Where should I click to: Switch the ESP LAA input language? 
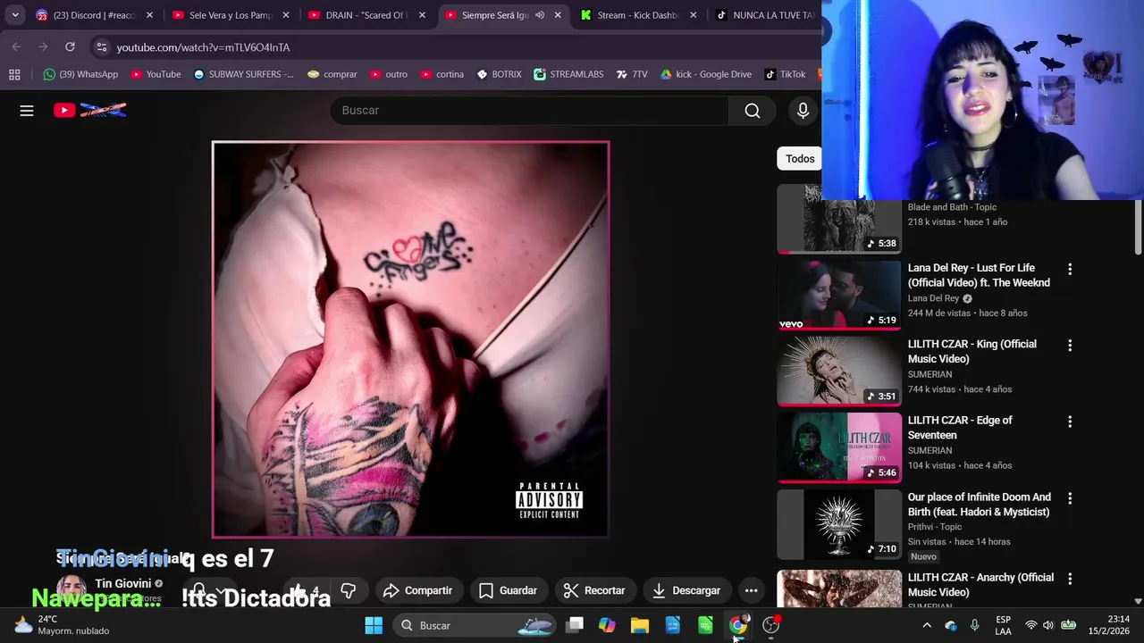(x=1003, y=625)
